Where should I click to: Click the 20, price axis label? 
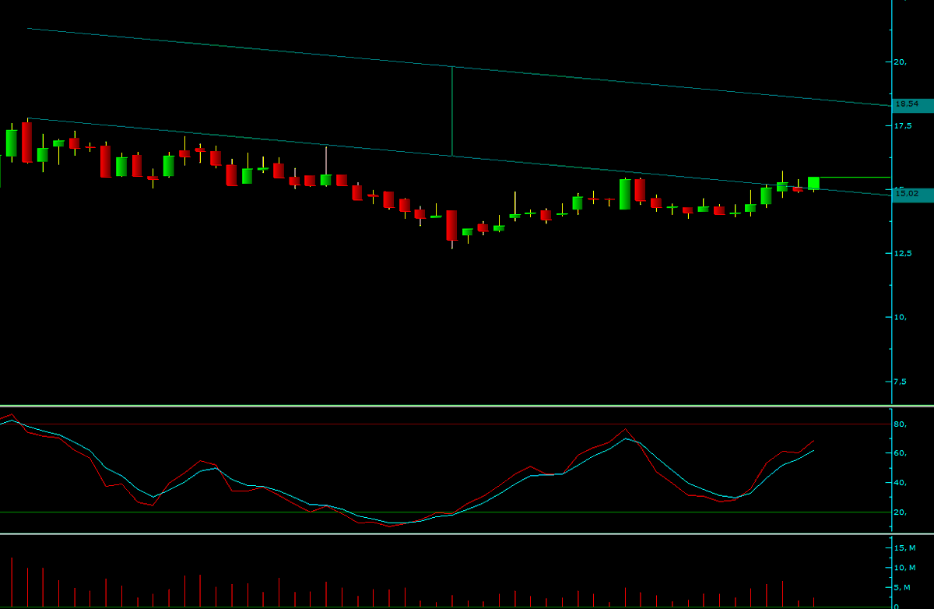tap(901, 62)
